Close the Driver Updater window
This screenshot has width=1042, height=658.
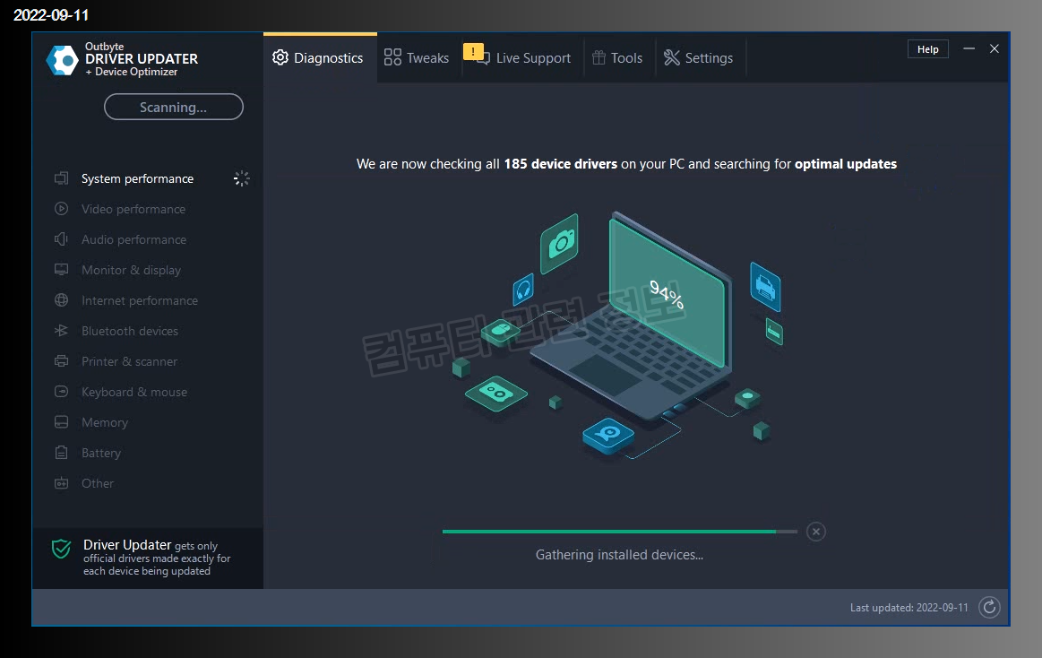click(995, 48)
